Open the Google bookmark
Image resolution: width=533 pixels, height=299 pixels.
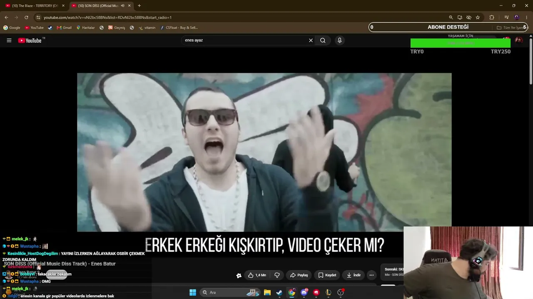tap(12, 28)
